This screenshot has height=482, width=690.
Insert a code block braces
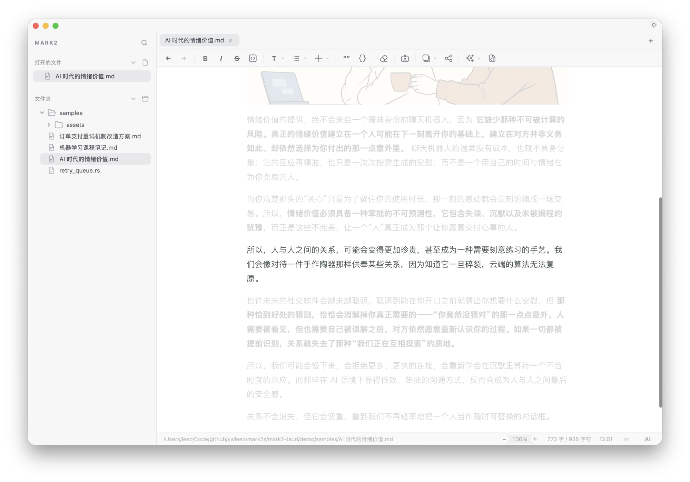(x=362, y=58)
